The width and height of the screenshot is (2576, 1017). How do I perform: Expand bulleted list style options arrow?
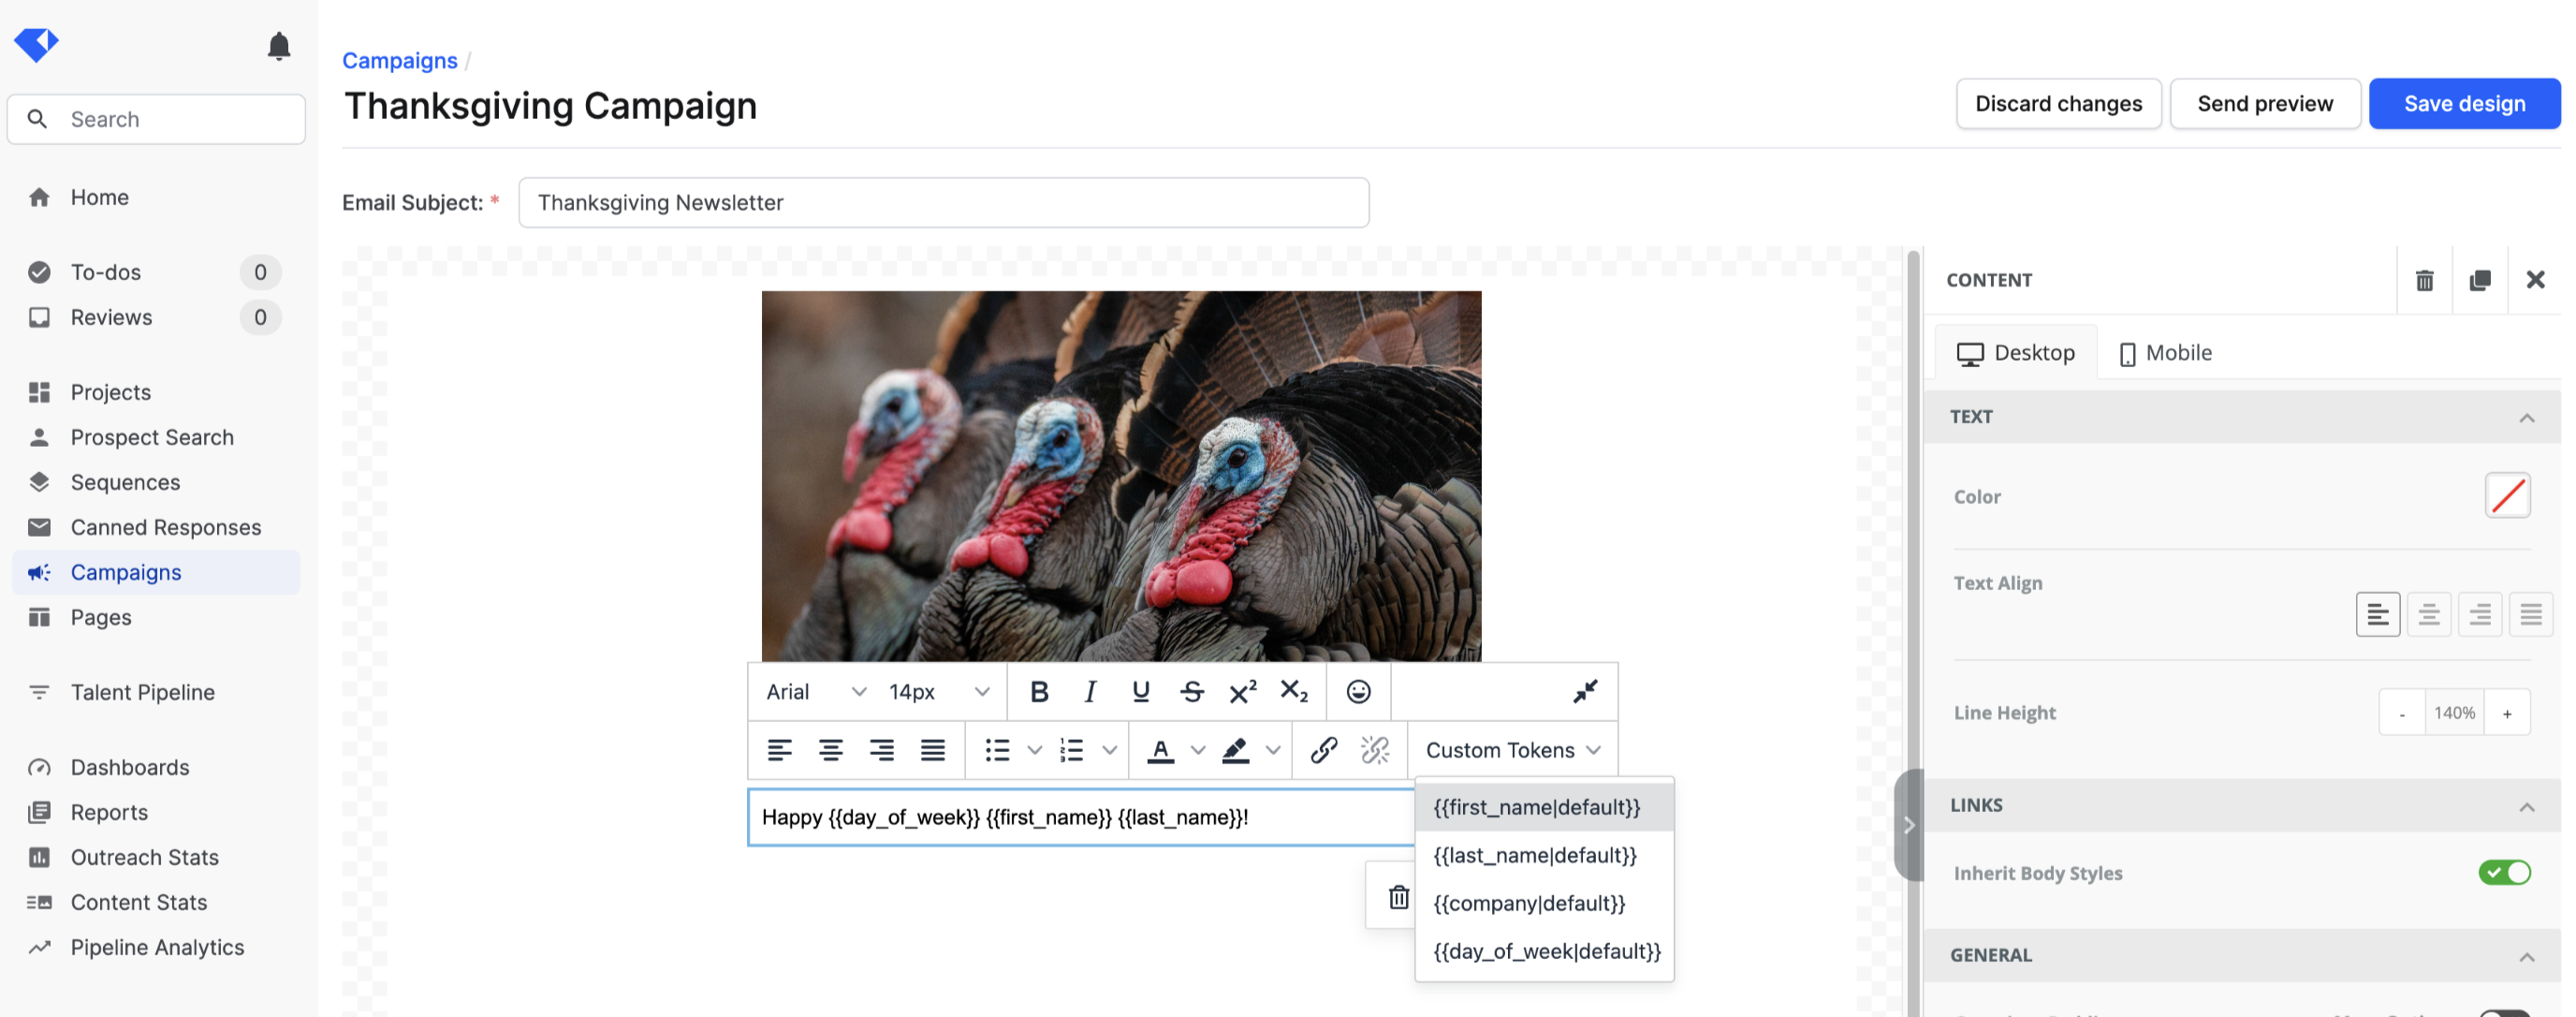[x=1034, y=750]
